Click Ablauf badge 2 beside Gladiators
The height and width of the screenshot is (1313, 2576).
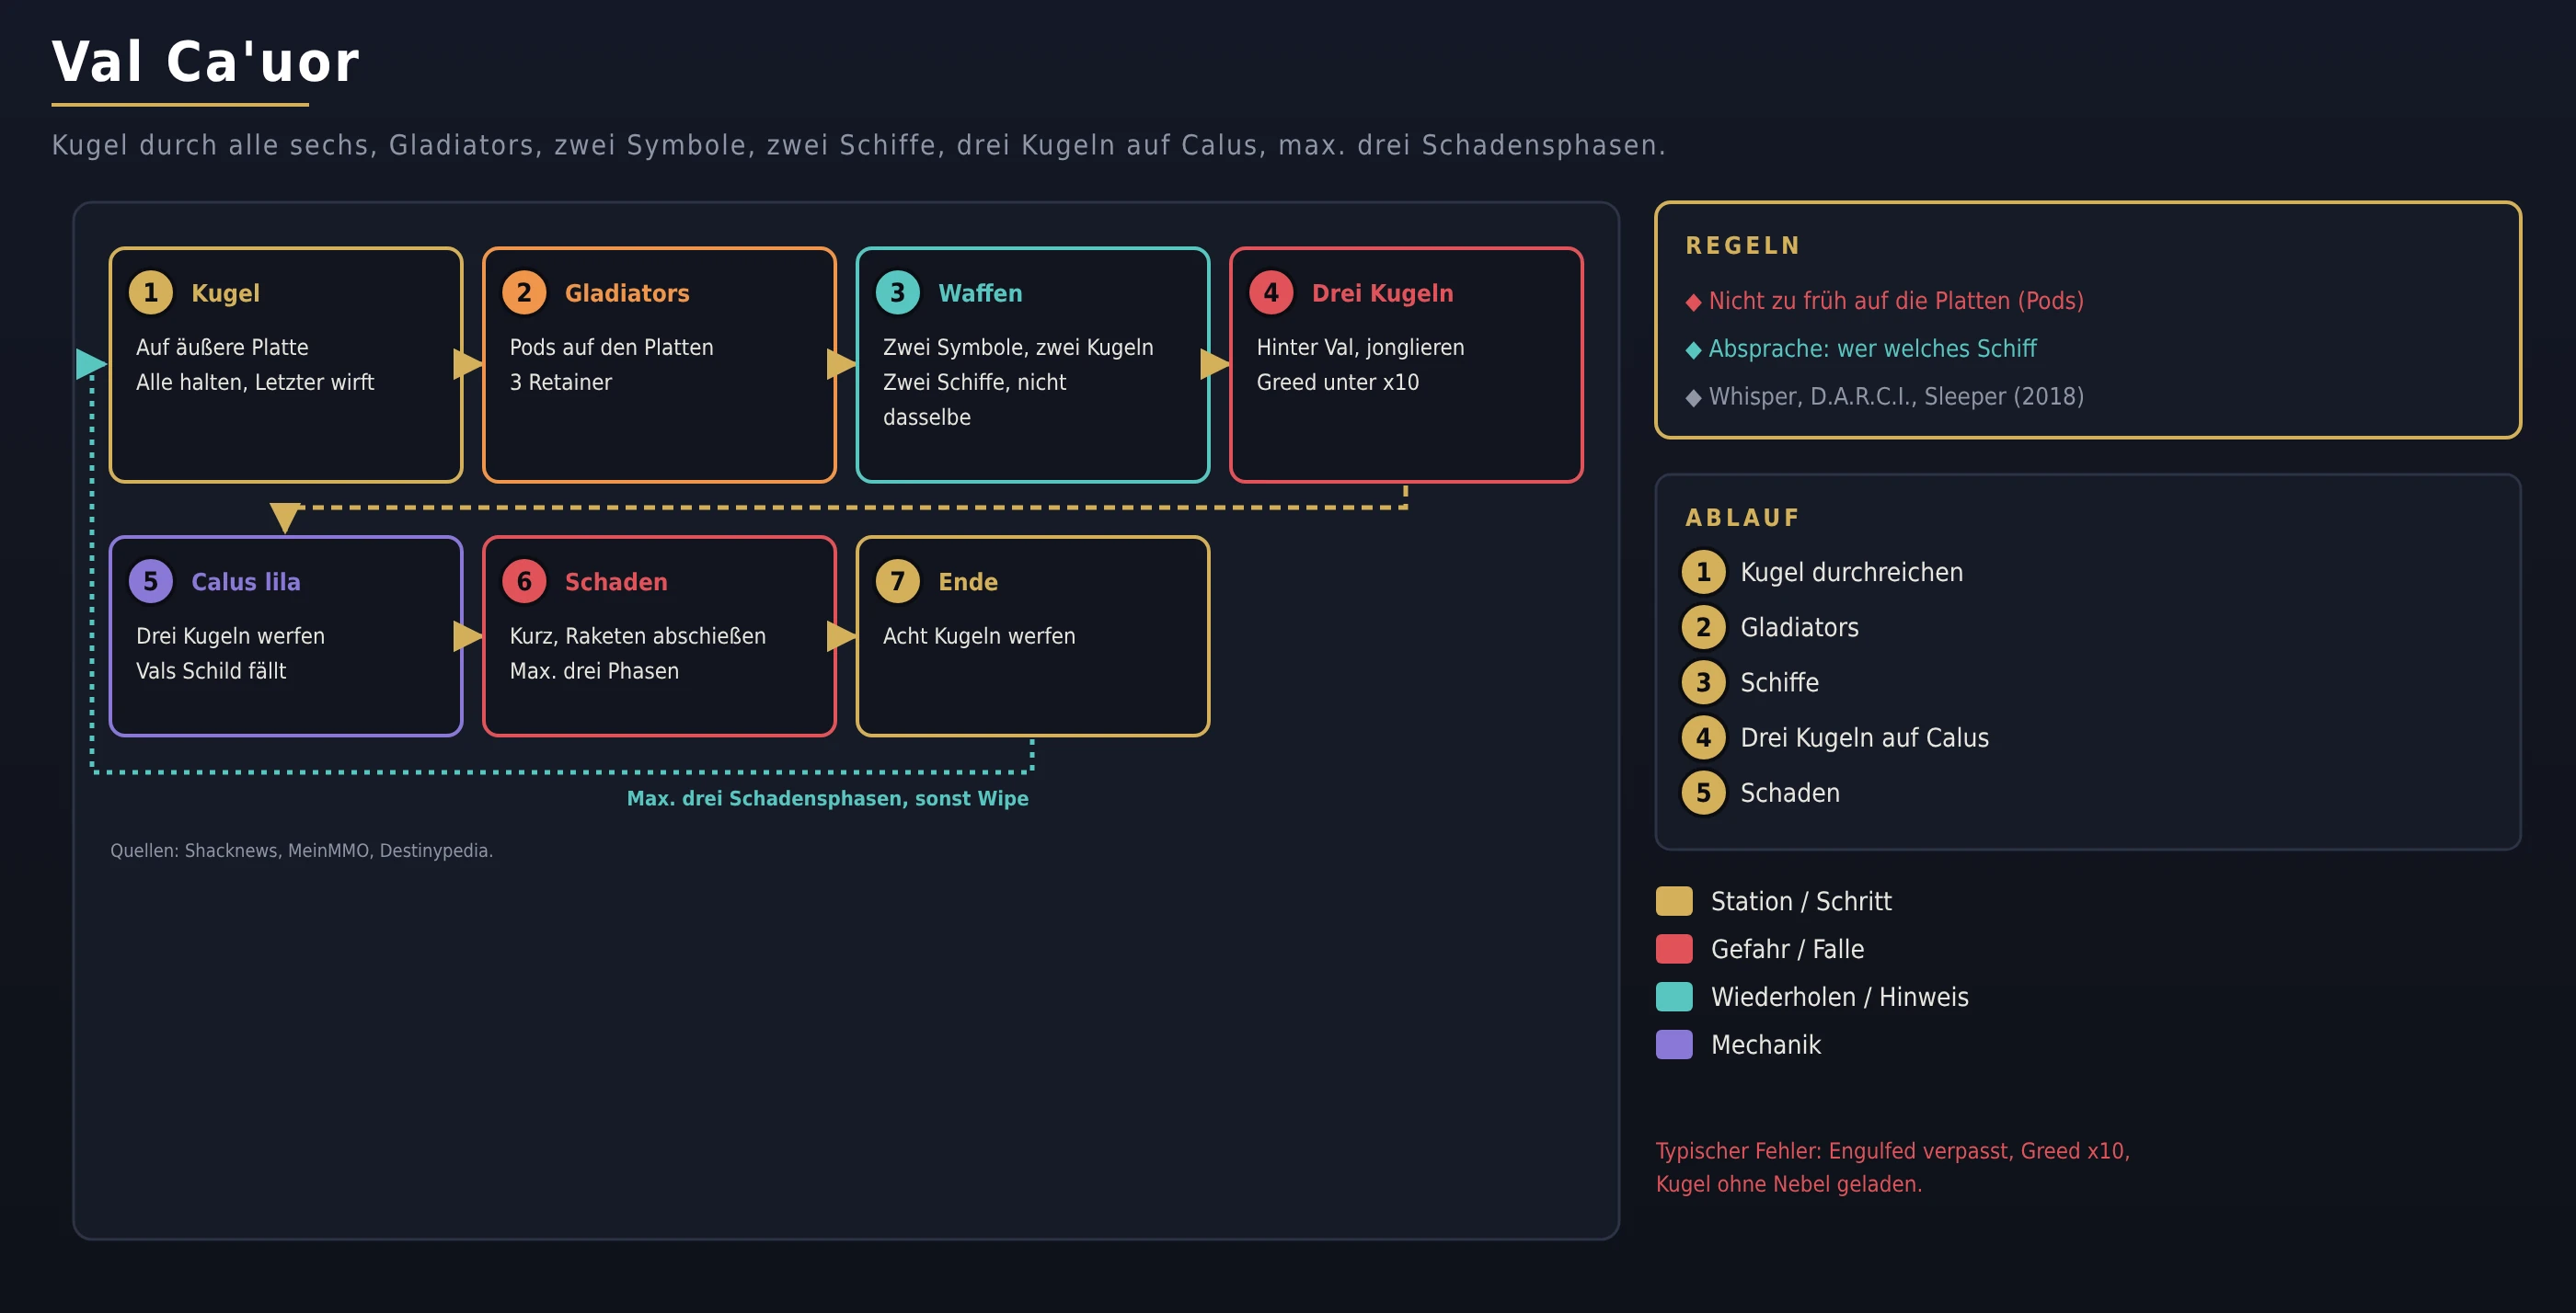tap(1704, 627)
